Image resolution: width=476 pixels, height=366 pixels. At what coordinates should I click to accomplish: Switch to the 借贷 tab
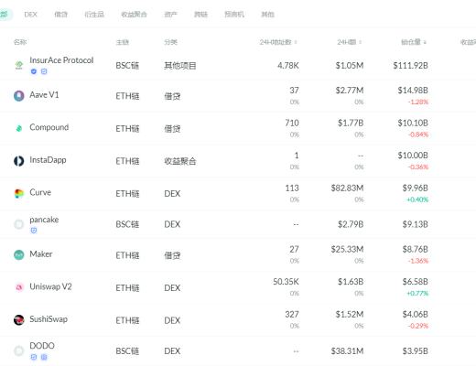click(x=60, y=15)
